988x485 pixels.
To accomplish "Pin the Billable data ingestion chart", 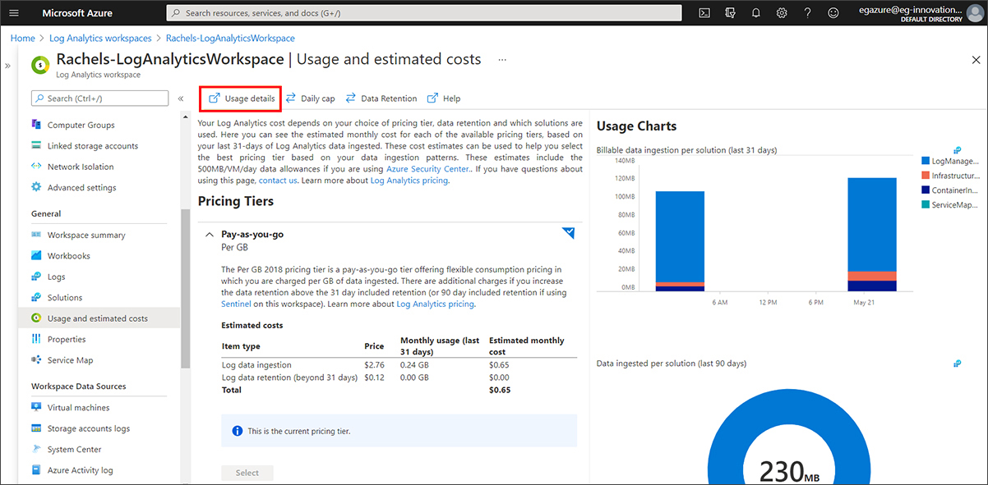I will point(958,150).
